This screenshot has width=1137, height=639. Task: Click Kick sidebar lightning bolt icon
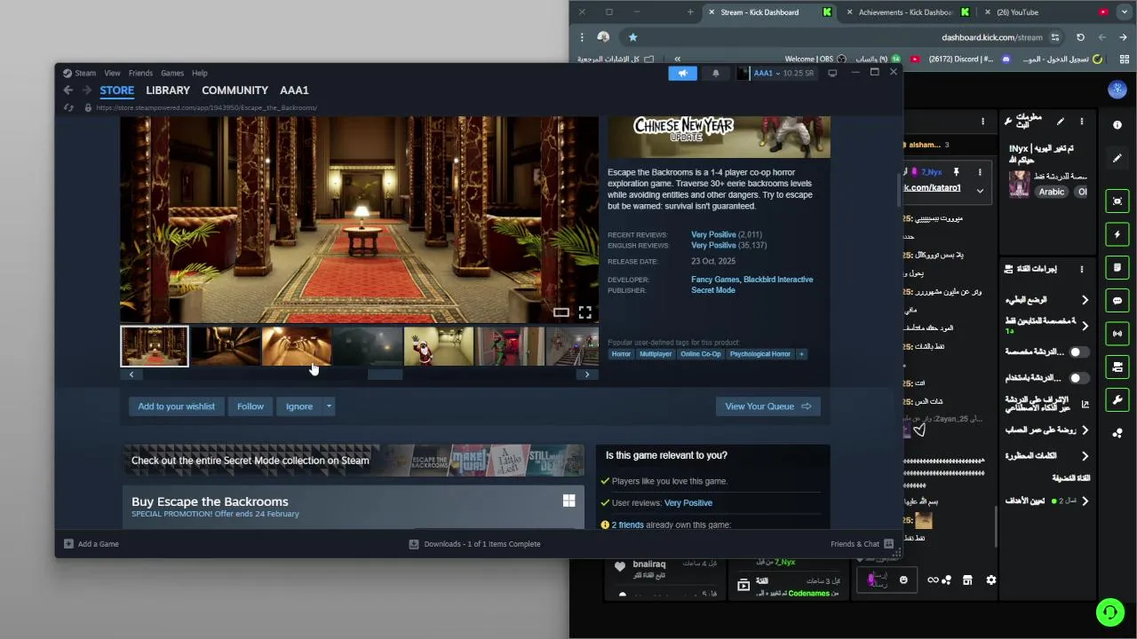point(1117,234)
